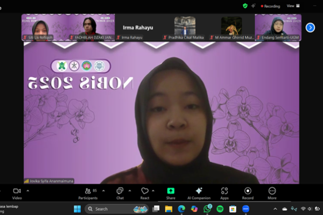Open AI Companion
This screenshot has width=323, height=215.
(x=199, y=193)
